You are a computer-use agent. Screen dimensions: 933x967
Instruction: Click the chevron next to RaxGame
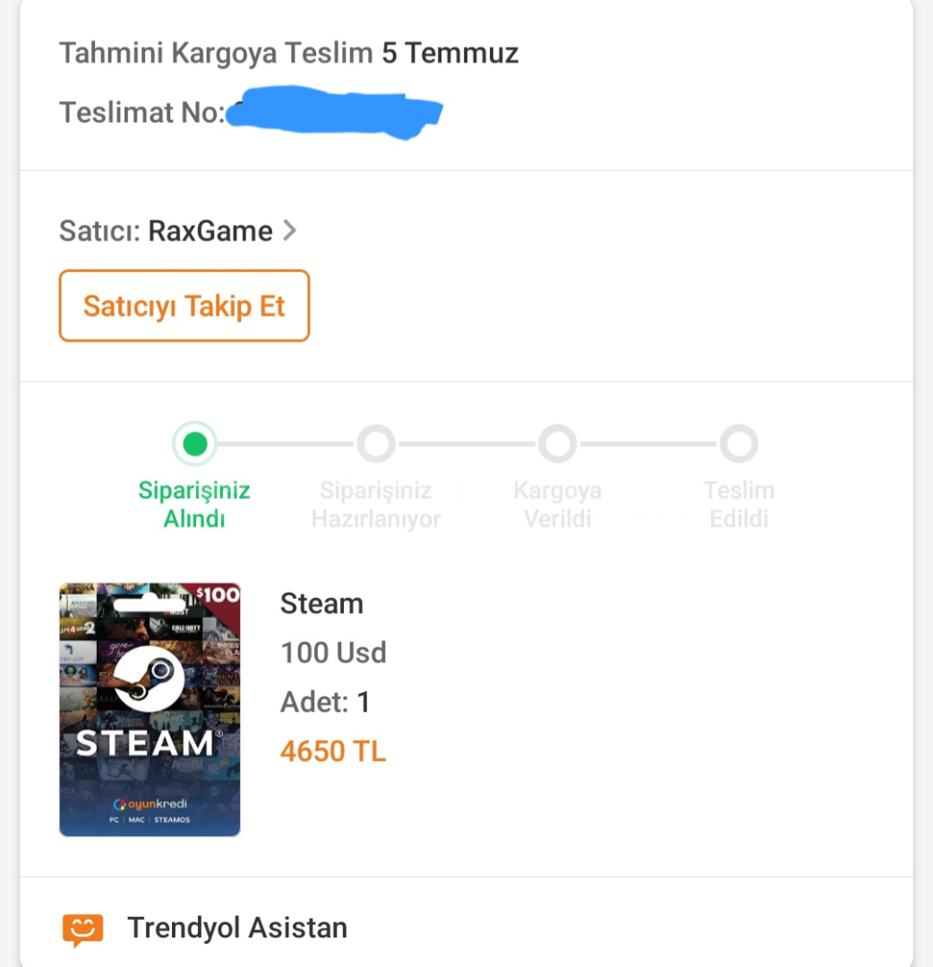(289, 231)
